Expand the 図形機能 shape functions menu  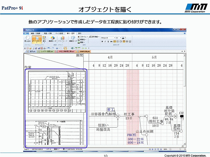click(x=94, y=37)
